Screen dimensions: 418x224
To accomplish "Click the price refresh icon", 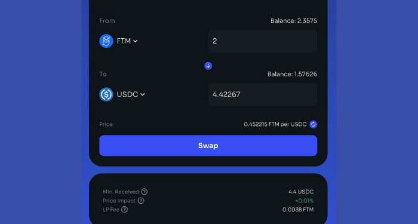I will click(314, 124).
